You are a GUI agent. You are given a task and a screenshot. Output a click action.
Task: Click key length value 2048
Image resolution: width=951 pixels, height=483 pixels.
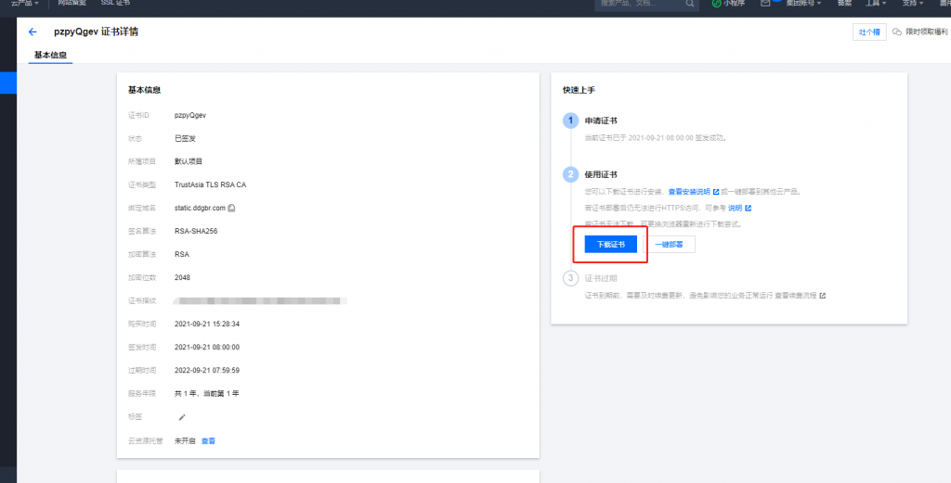(x=182, y=277)
